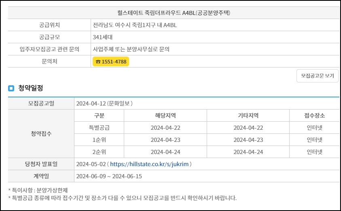341x211 pixels.
Task: Click the 2순위 row label
Action: pyautogui.click(x=99, y=152)
